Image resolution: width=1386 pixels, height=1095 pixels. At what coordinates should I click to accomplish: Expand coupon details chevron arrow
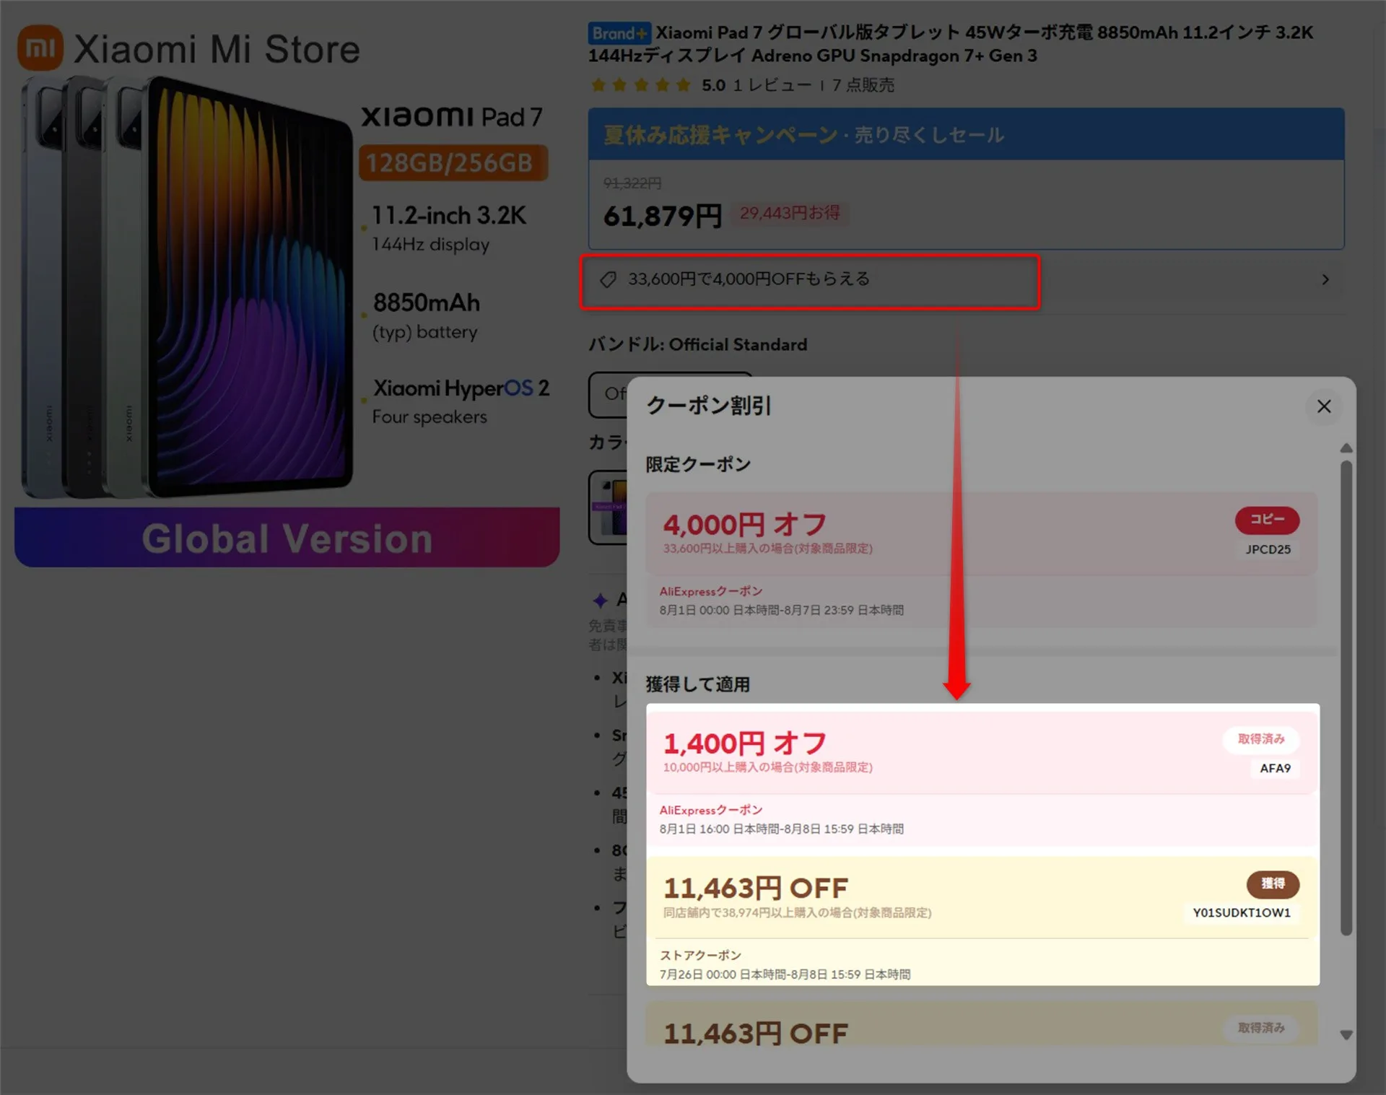click(x=1325, y=279)
